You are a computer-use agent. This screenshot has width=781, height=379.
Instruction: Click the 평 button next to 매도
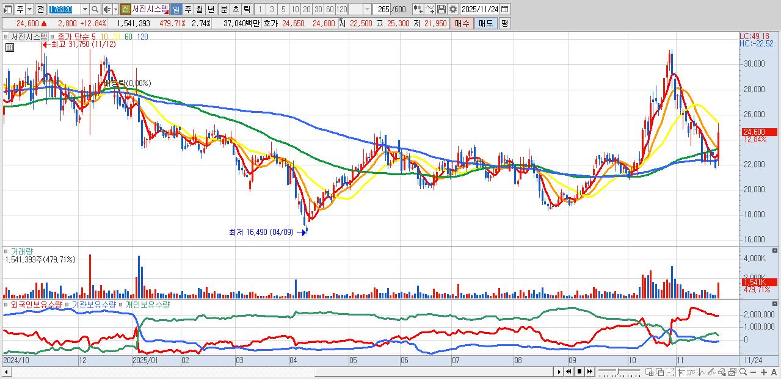(504, 23)
